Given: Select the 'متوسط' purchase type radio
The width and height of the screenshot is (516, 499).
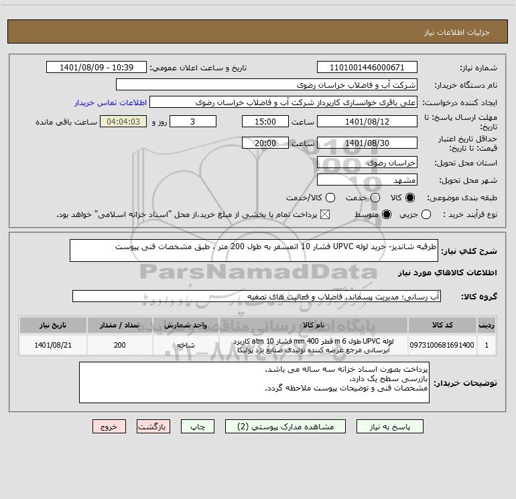Looking at the screenshot, I should coord(387,214).
